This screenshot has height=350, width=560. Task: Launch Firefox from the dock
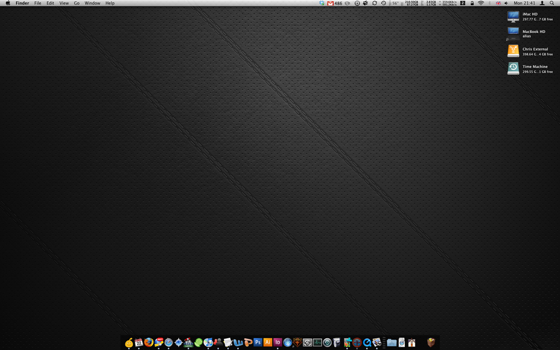click(x=148, y=343)
